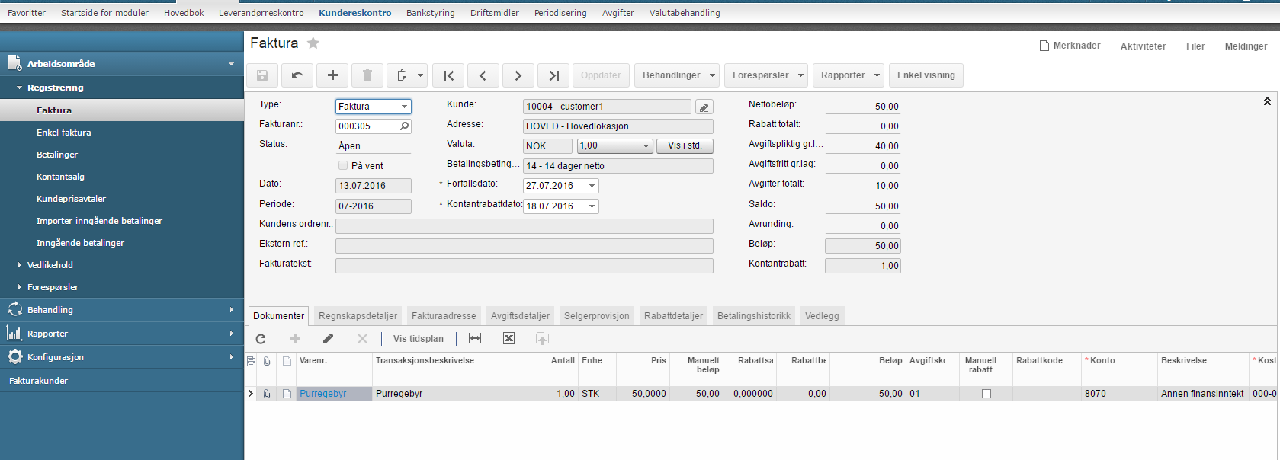Mark Faktura as favorite with star
The height and width of the screenshot is (460, 1280).
313,43
